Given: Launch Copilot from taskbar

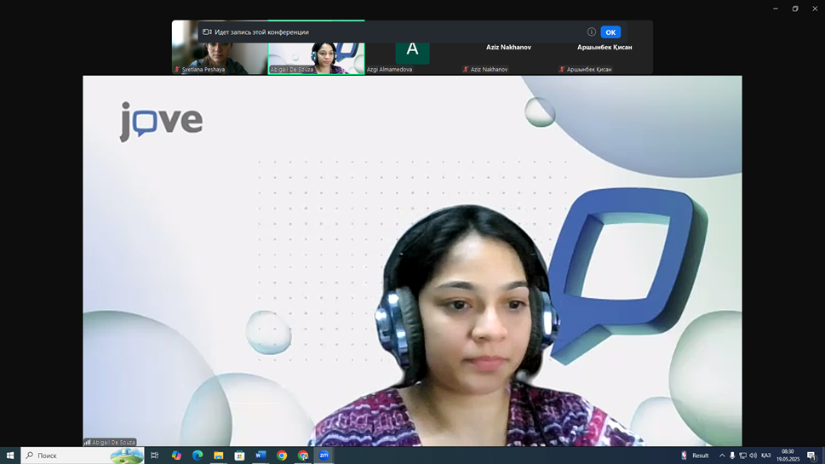Looking at the screenshot, I should click(x=176, y=455).
